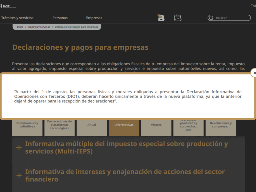Image resolution: width=256 pixels, height=192 pixels.
Task: Select Provisionales y definitivas tab
Action: point(27,125)
